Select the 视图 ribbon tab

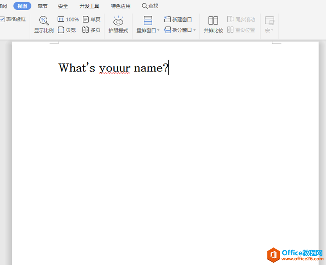point(22,6)
